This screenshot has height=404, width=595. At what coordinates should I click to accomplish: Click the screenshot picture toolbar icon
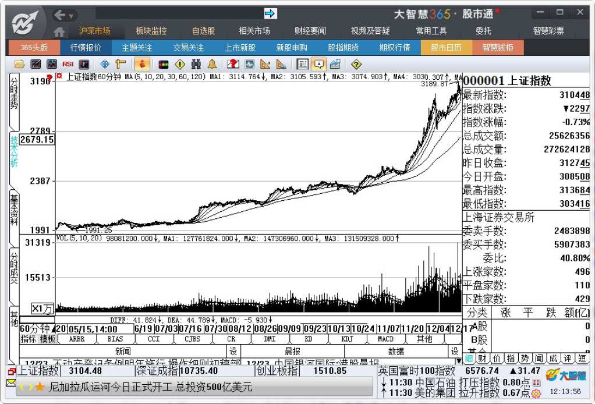249,64
